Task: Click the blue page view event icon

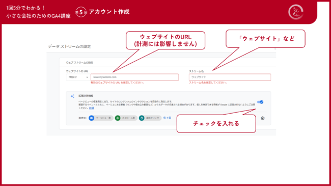Action: tap(91, 118)
